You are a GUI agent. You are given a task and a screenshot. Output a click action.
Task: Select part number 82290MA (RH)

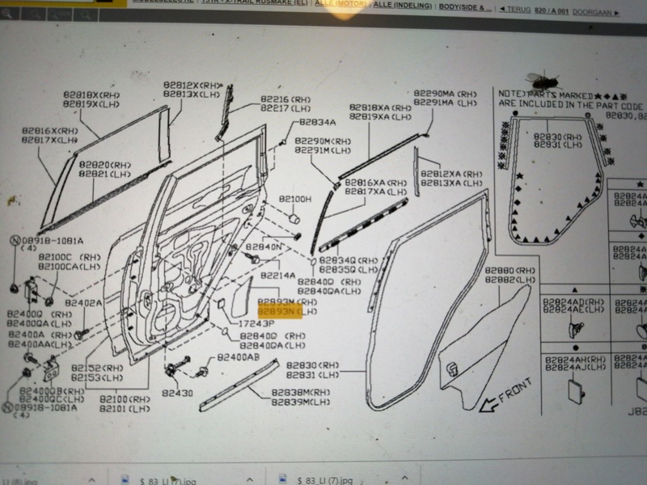[x=446, y=94]
